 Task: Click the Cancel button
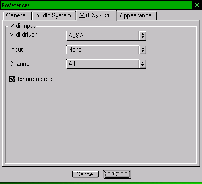[85, 174]
